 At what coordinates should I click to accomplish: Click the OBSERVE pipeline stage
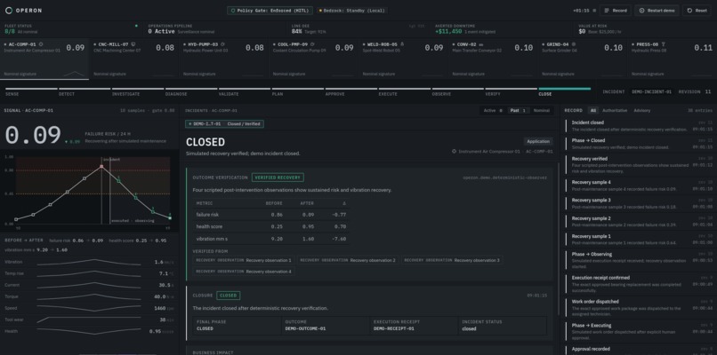tap(458, 91)
